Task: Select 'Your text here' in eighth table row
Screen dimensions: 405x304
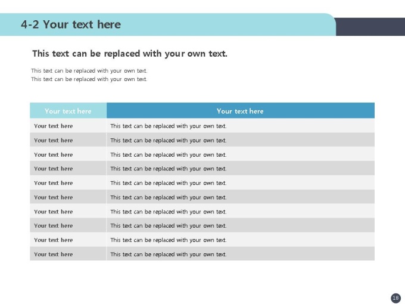Action: 53,226
